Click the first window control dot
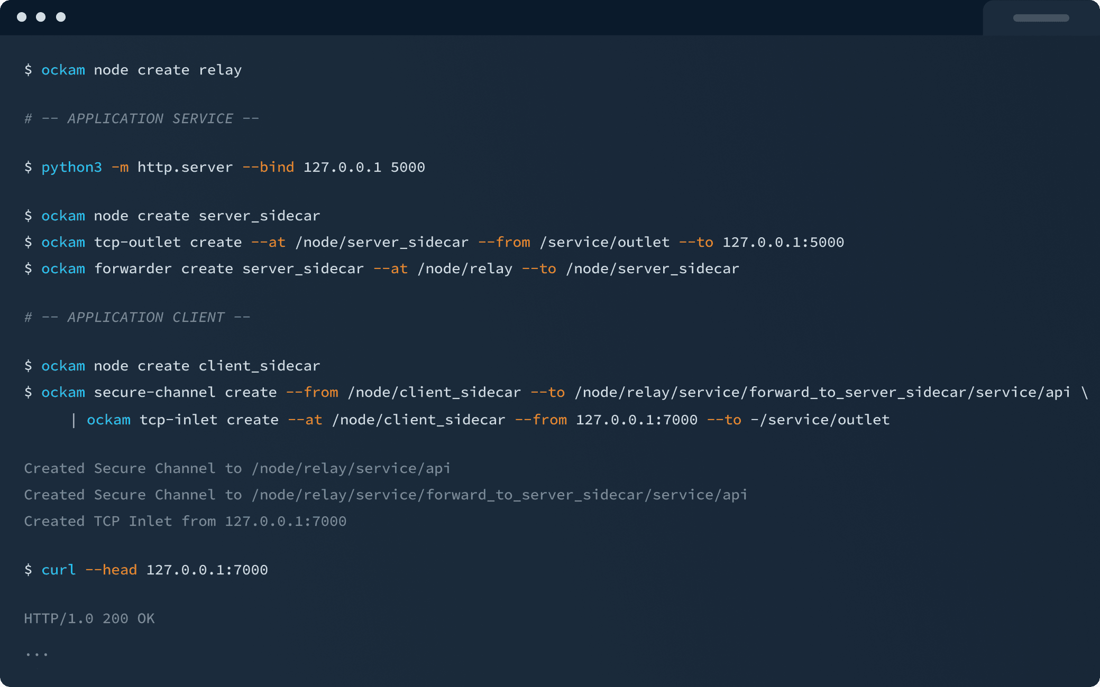1100x687 pixels. coord(22,17)
